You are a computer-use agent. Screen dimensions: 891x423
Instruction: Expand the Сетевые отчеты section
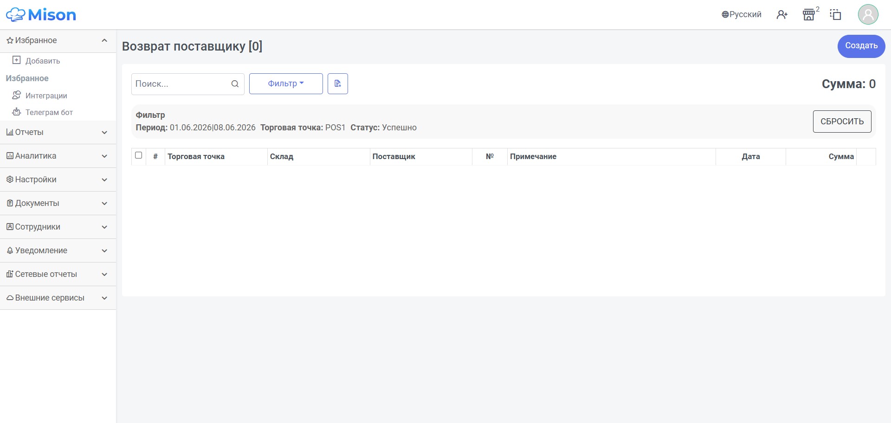point(58,274)
